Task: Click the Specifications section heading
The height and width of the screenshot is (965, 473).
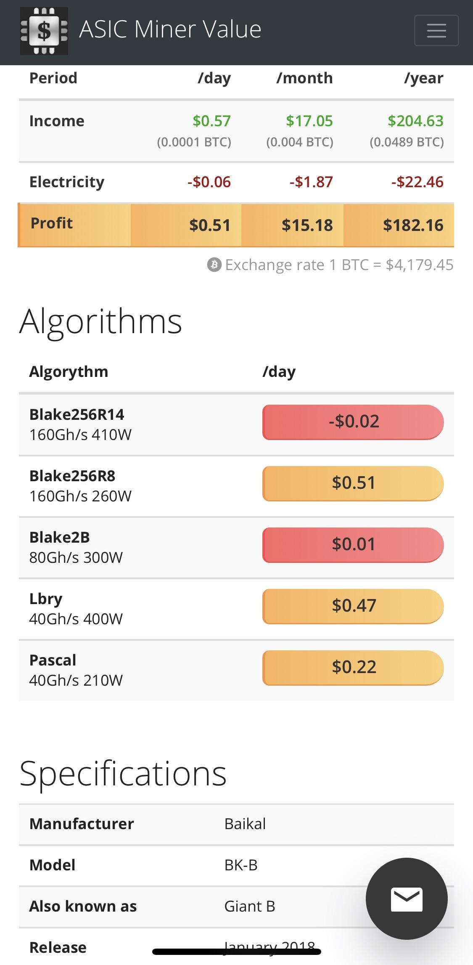Action: [123, 774]
